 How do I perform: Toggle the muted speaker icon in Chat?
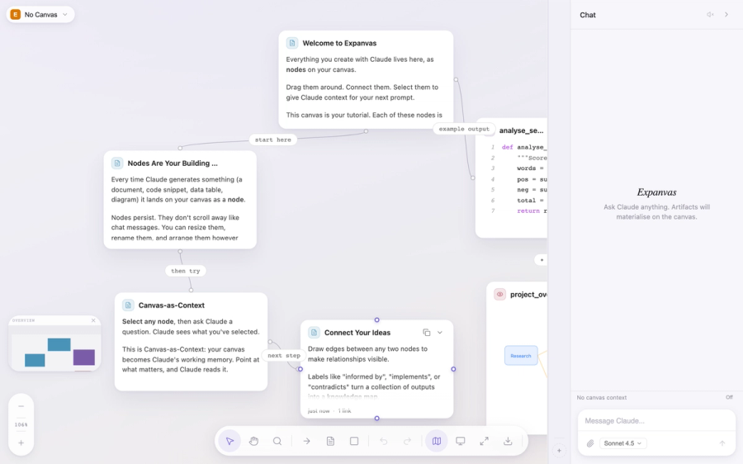710,15
